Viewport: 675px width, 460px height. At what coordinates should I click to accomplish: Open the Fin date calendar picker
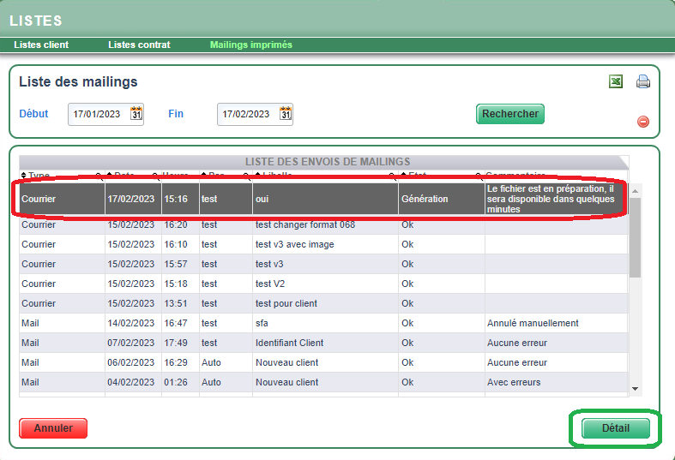tap(286, 114)
